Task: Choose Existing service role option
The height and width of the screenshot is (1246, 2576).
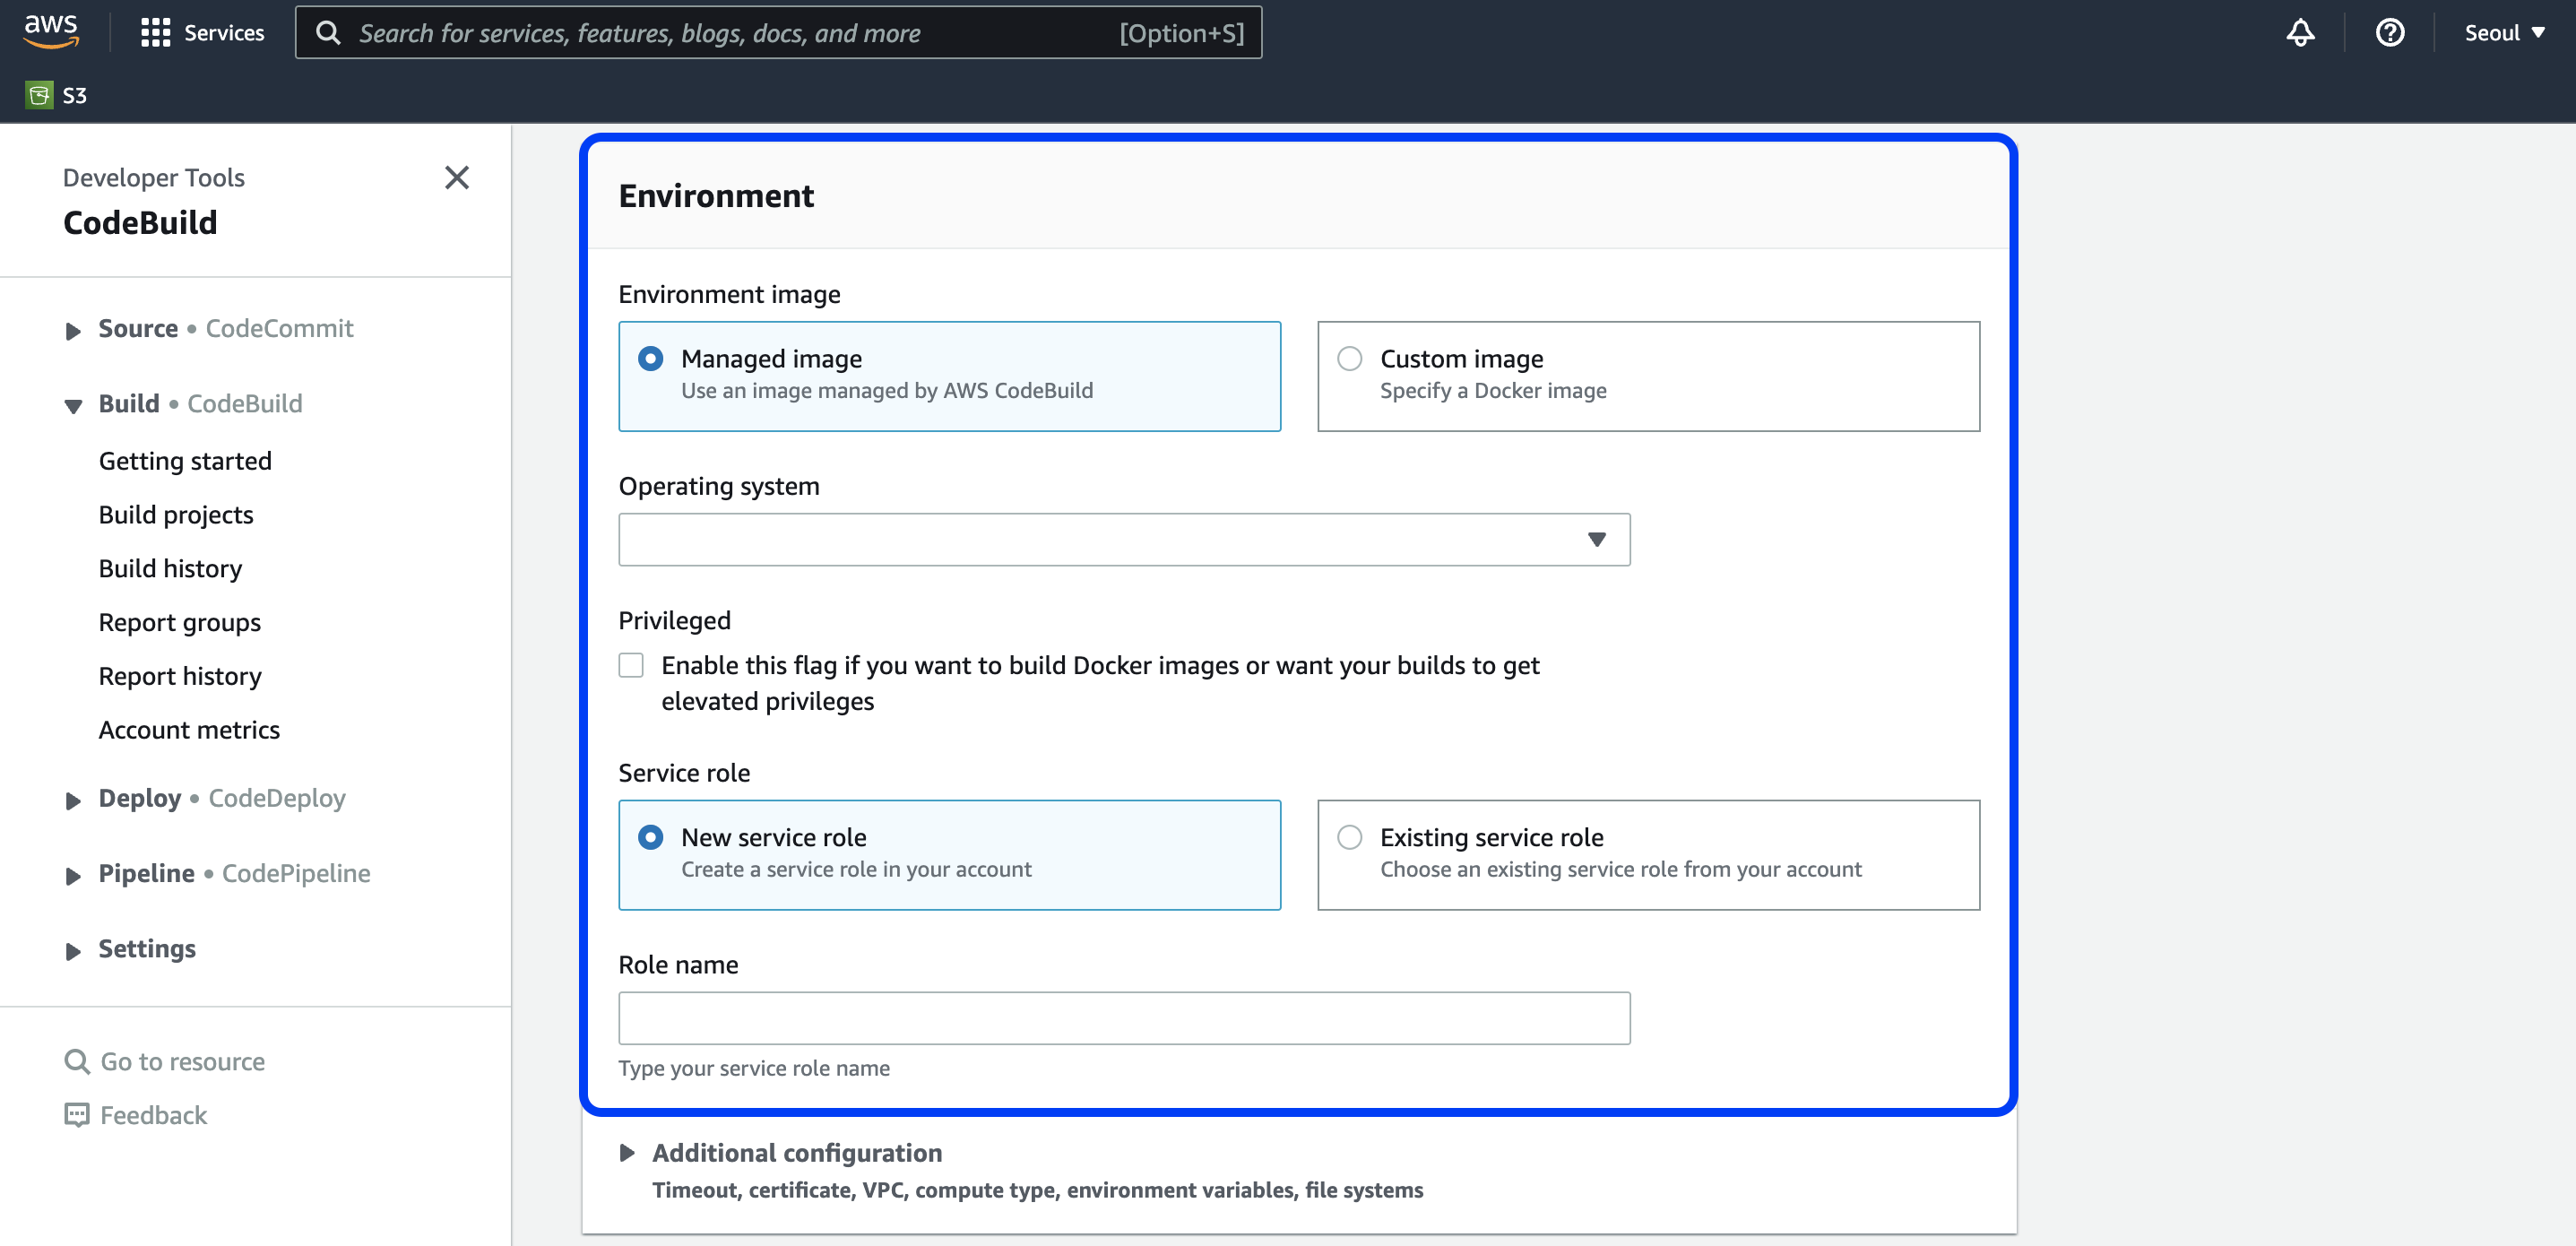Action: point(1349,837)
